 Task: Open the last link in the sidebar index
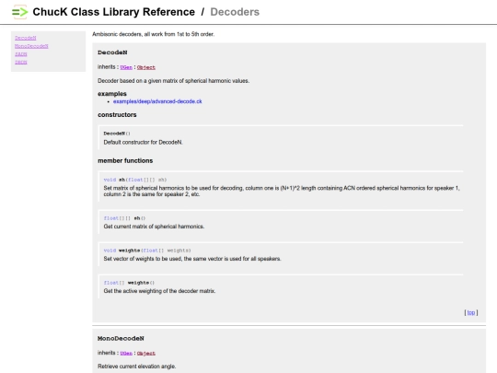(x=20, y=63)
